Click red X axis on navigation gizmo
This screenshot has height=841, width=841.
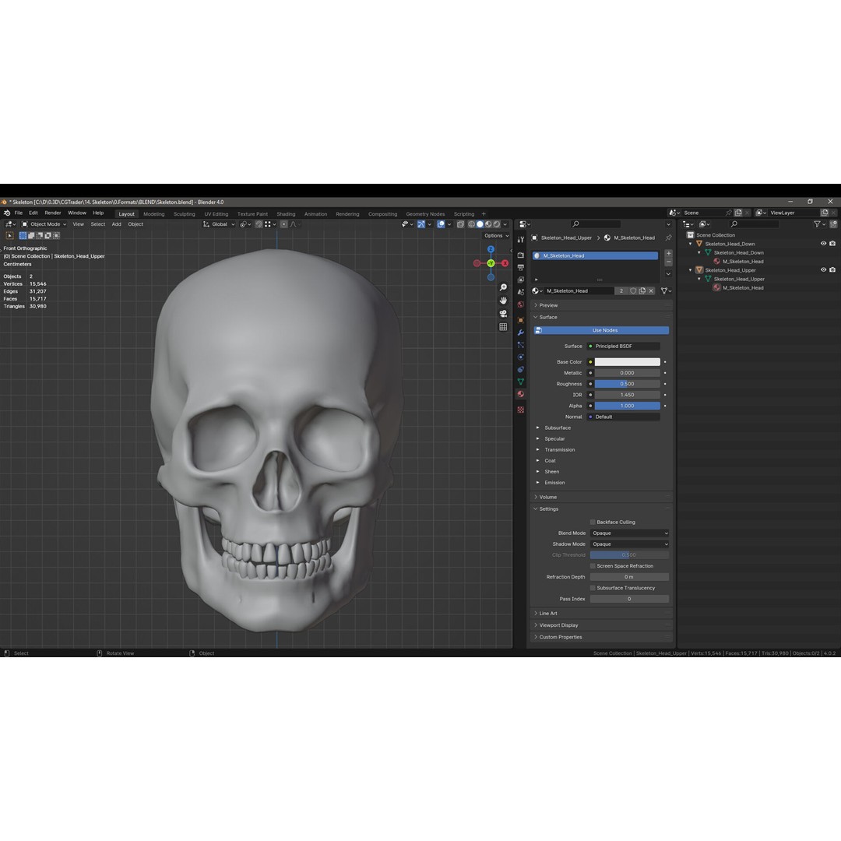pyautogui.click(x=505, y=263)
